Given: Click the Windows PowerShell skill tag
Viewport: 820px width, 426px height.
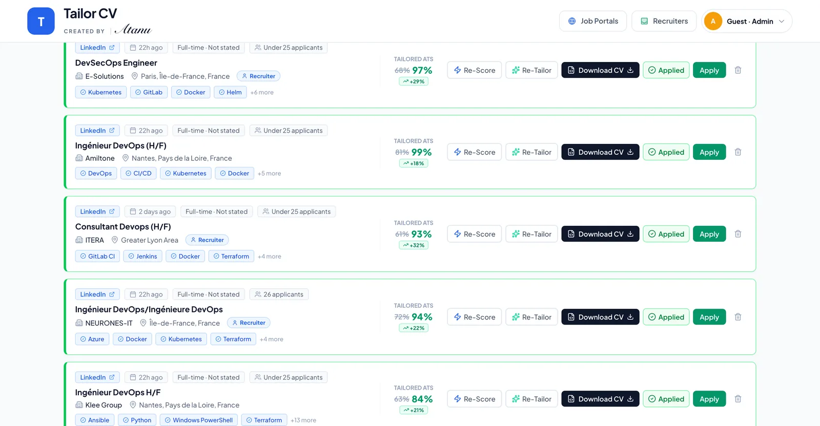Looking at the screenshot, I should click(198, 420).
